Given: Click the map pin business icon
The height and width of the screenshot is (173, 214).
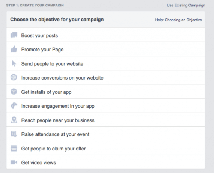Looking at the screenshot, I should 14,120.
